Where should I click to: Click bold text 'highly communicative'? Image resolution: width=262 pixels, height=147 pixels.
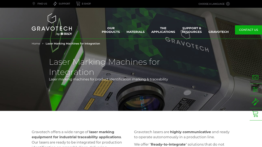click(191, 132)
